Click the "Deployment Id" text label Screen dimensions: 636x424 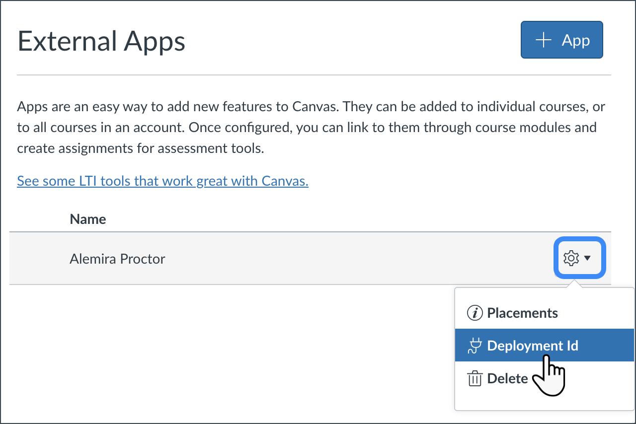click(533, 346)
